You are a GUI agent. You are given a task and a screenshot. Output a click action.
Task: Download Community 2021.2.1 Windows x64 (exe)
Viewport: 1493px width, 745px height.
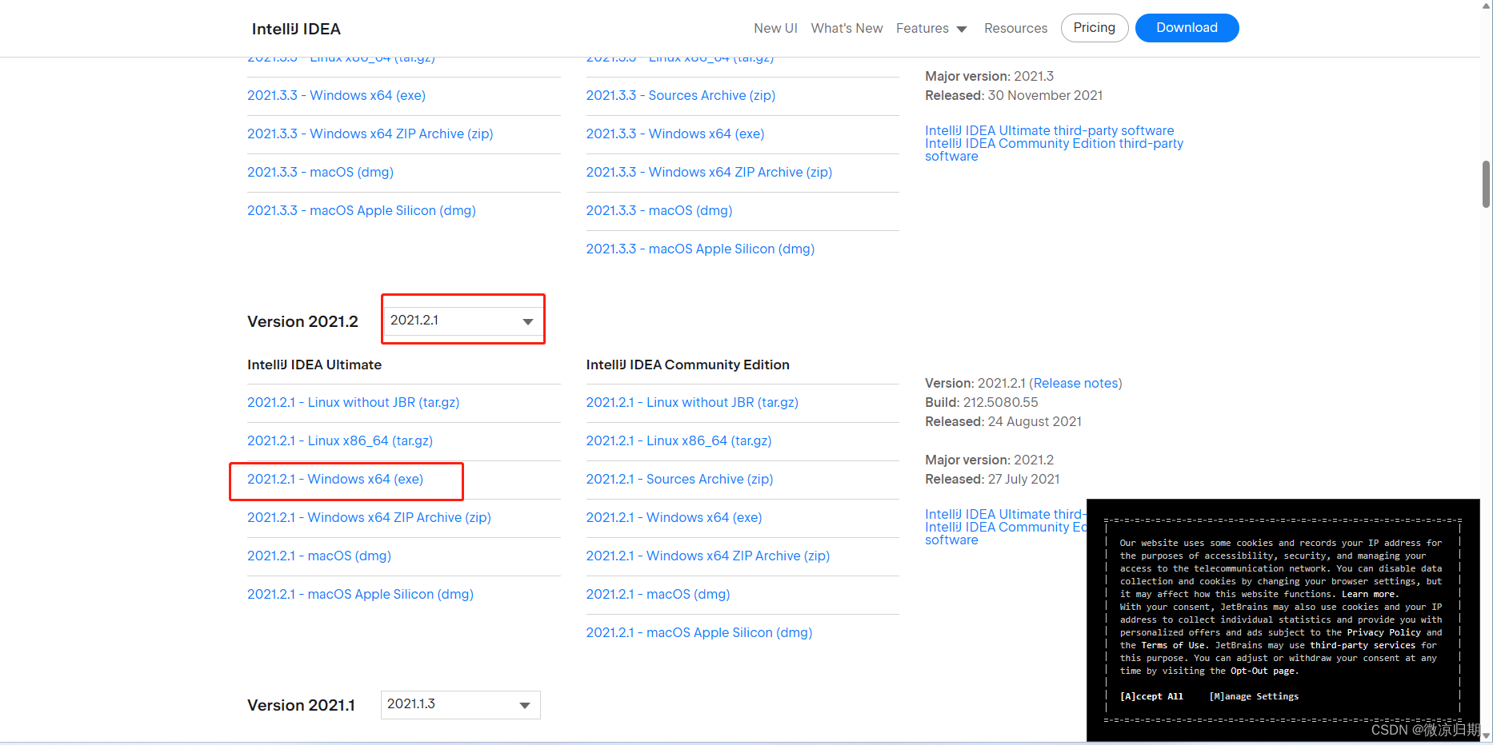pos(674,517)
